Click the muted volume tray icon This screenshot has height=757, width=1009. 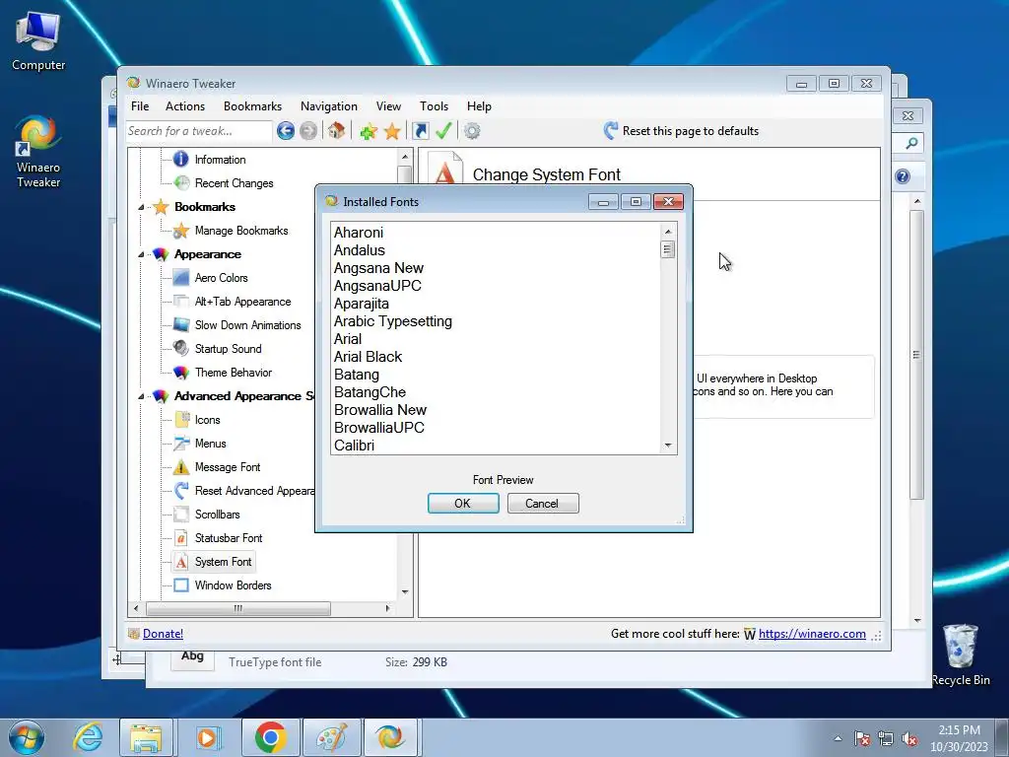pyautogui.click(x=909, y=738)
